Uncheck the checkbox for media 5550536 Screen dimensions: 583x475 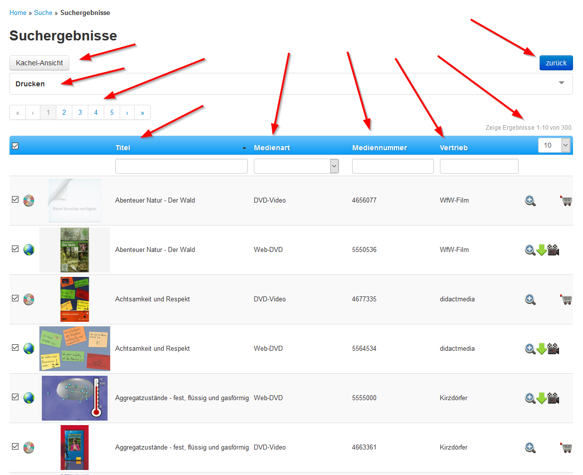[15, 248]
